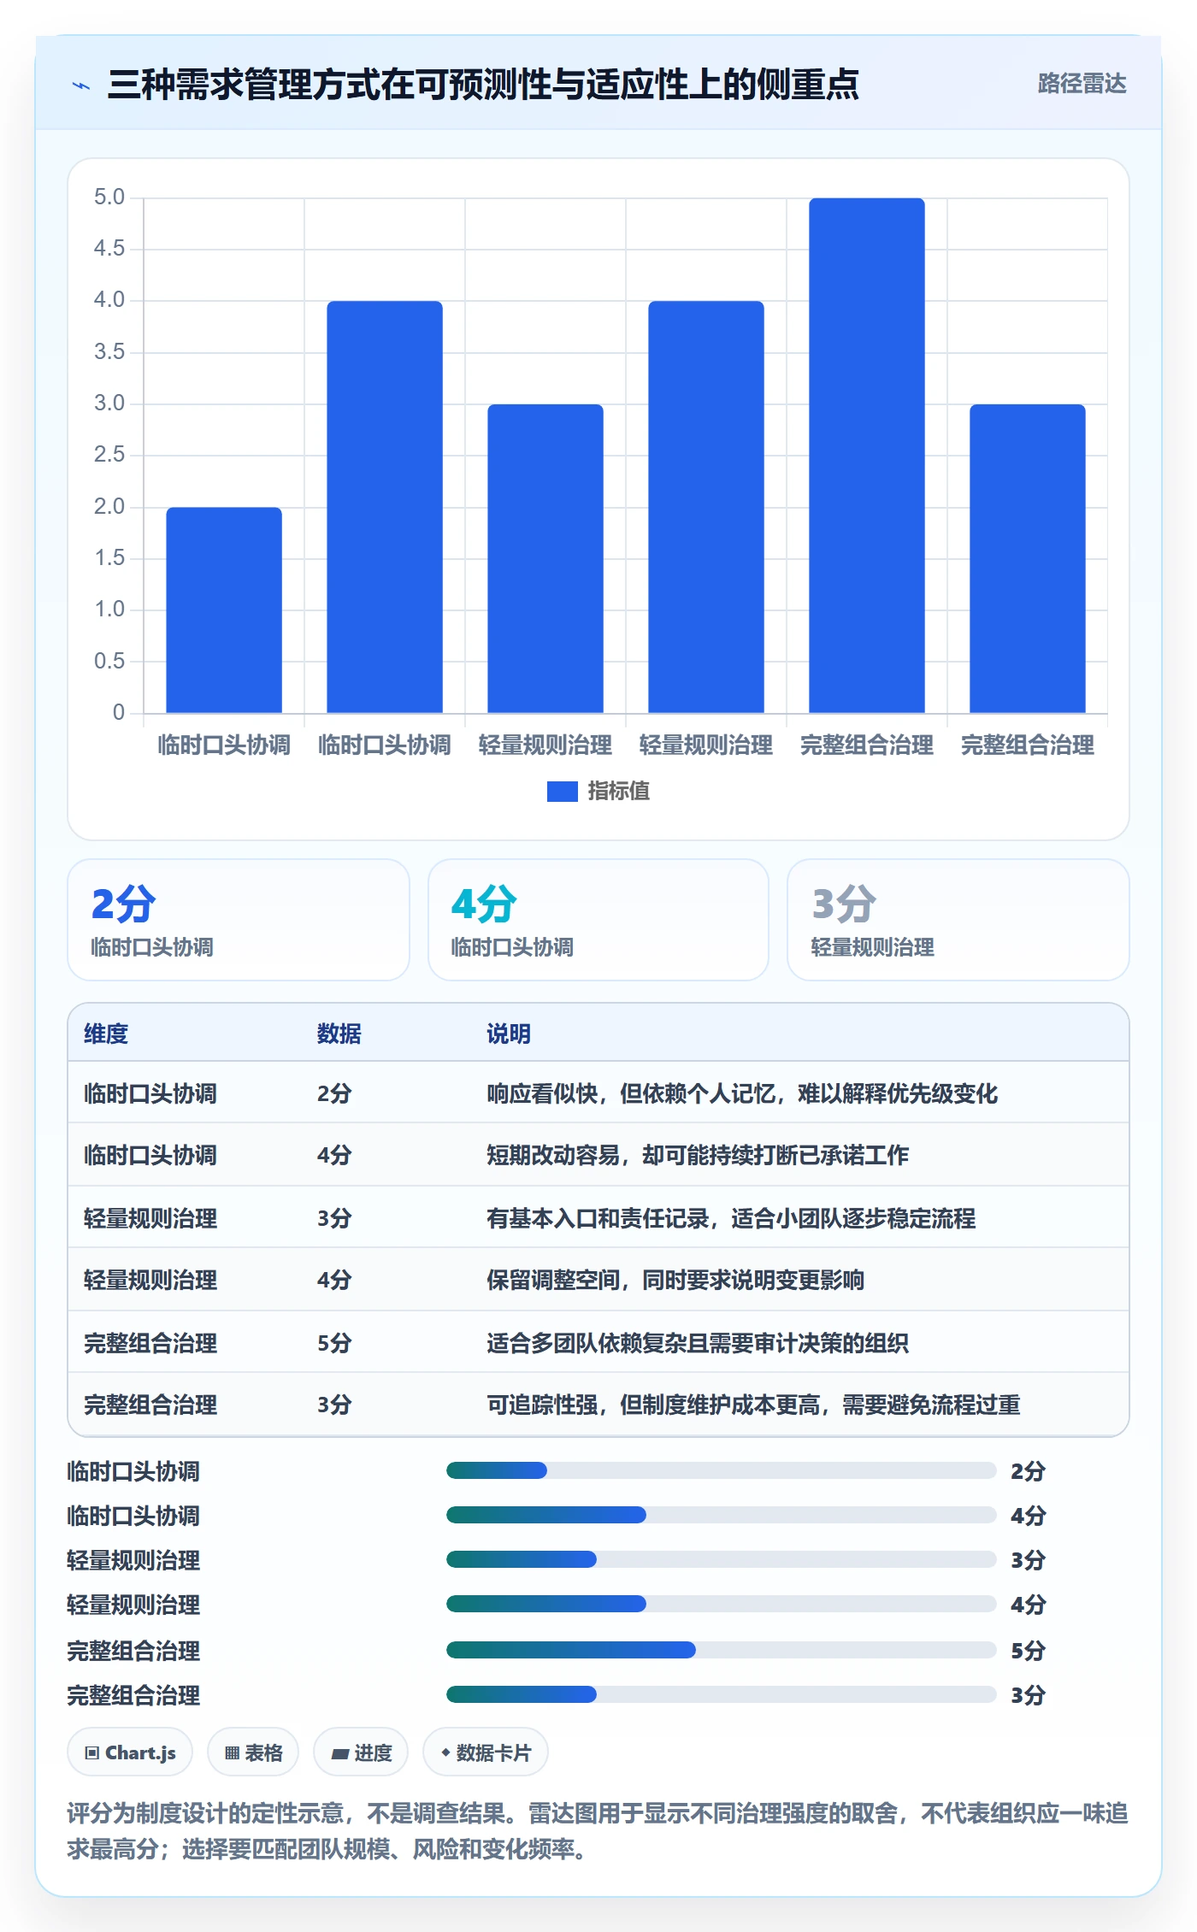Select the 表格 chip

click(x=253, y=1752)
